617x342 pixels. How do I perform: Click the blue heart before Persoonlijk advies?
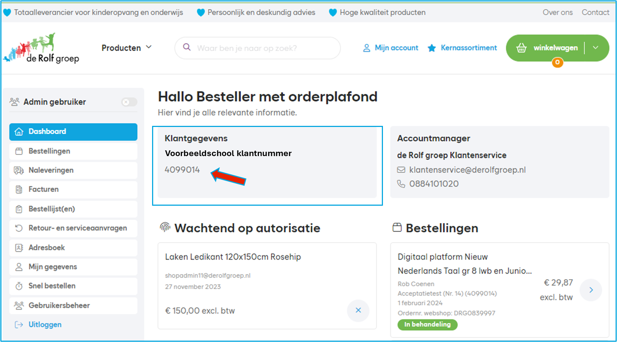pyautogui.click(x=201, y=13)
